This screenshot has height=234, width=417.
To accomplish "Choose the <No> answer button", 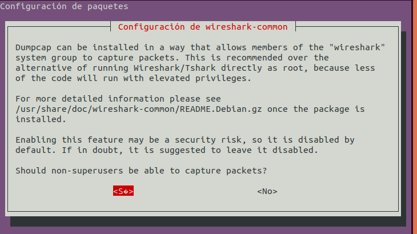I will pyautogui.click(x=267, y=191).
